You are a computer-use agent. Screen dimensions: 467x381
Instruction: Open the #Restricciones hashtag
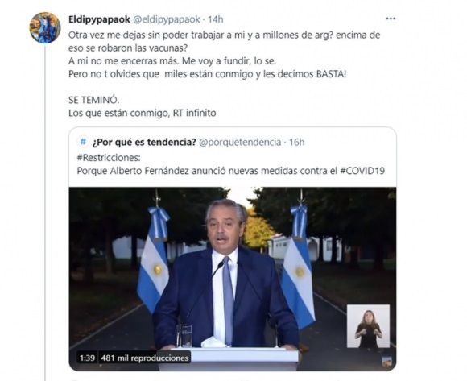(x=109, y=158)
